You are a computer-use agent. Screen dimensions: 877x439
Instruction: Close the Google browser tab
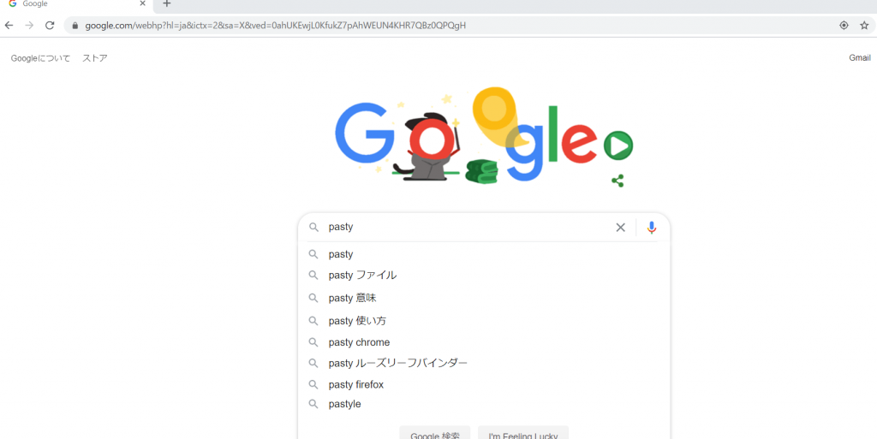142,4
